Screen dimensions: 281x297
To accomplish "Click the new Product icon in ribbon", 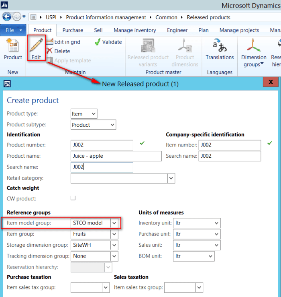I will 13,46.
